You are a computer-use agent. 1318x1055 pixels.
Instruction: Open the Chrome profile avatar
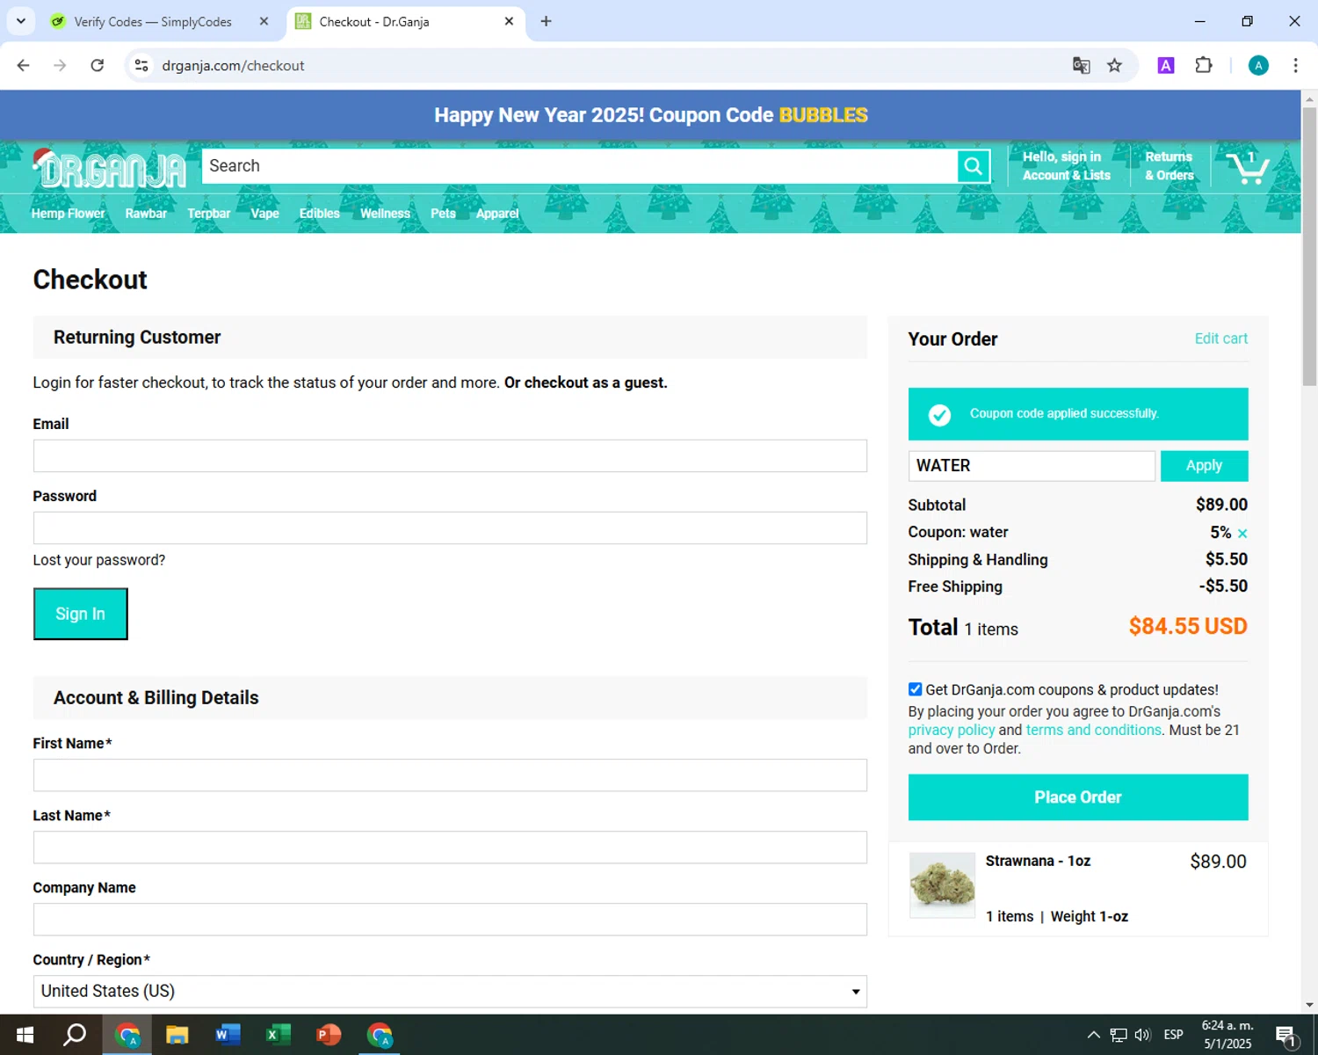tap(1258, 65)
